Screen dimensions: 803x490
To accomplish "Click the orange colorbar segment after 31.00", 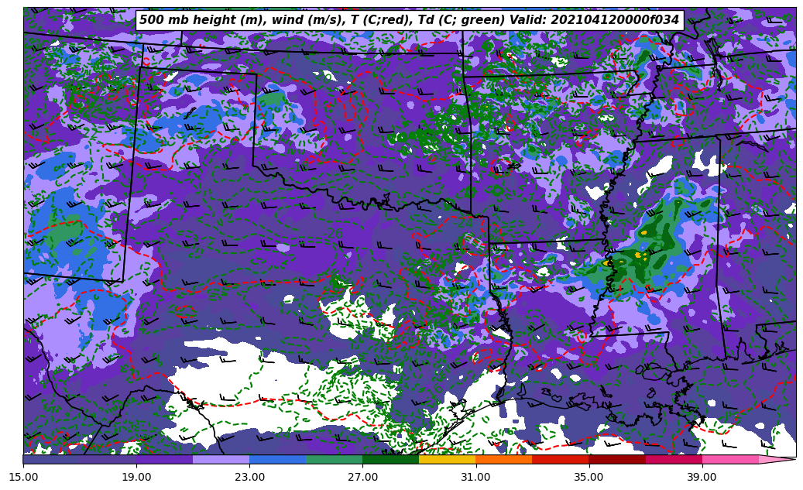I will pyautogui.click(x=503, y=459).
